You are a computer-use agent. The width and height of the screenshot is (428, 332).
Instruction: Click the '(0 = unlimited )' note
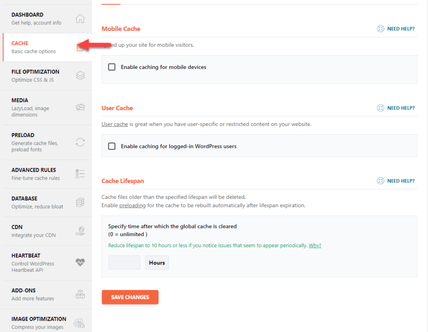tap(128, 234)
